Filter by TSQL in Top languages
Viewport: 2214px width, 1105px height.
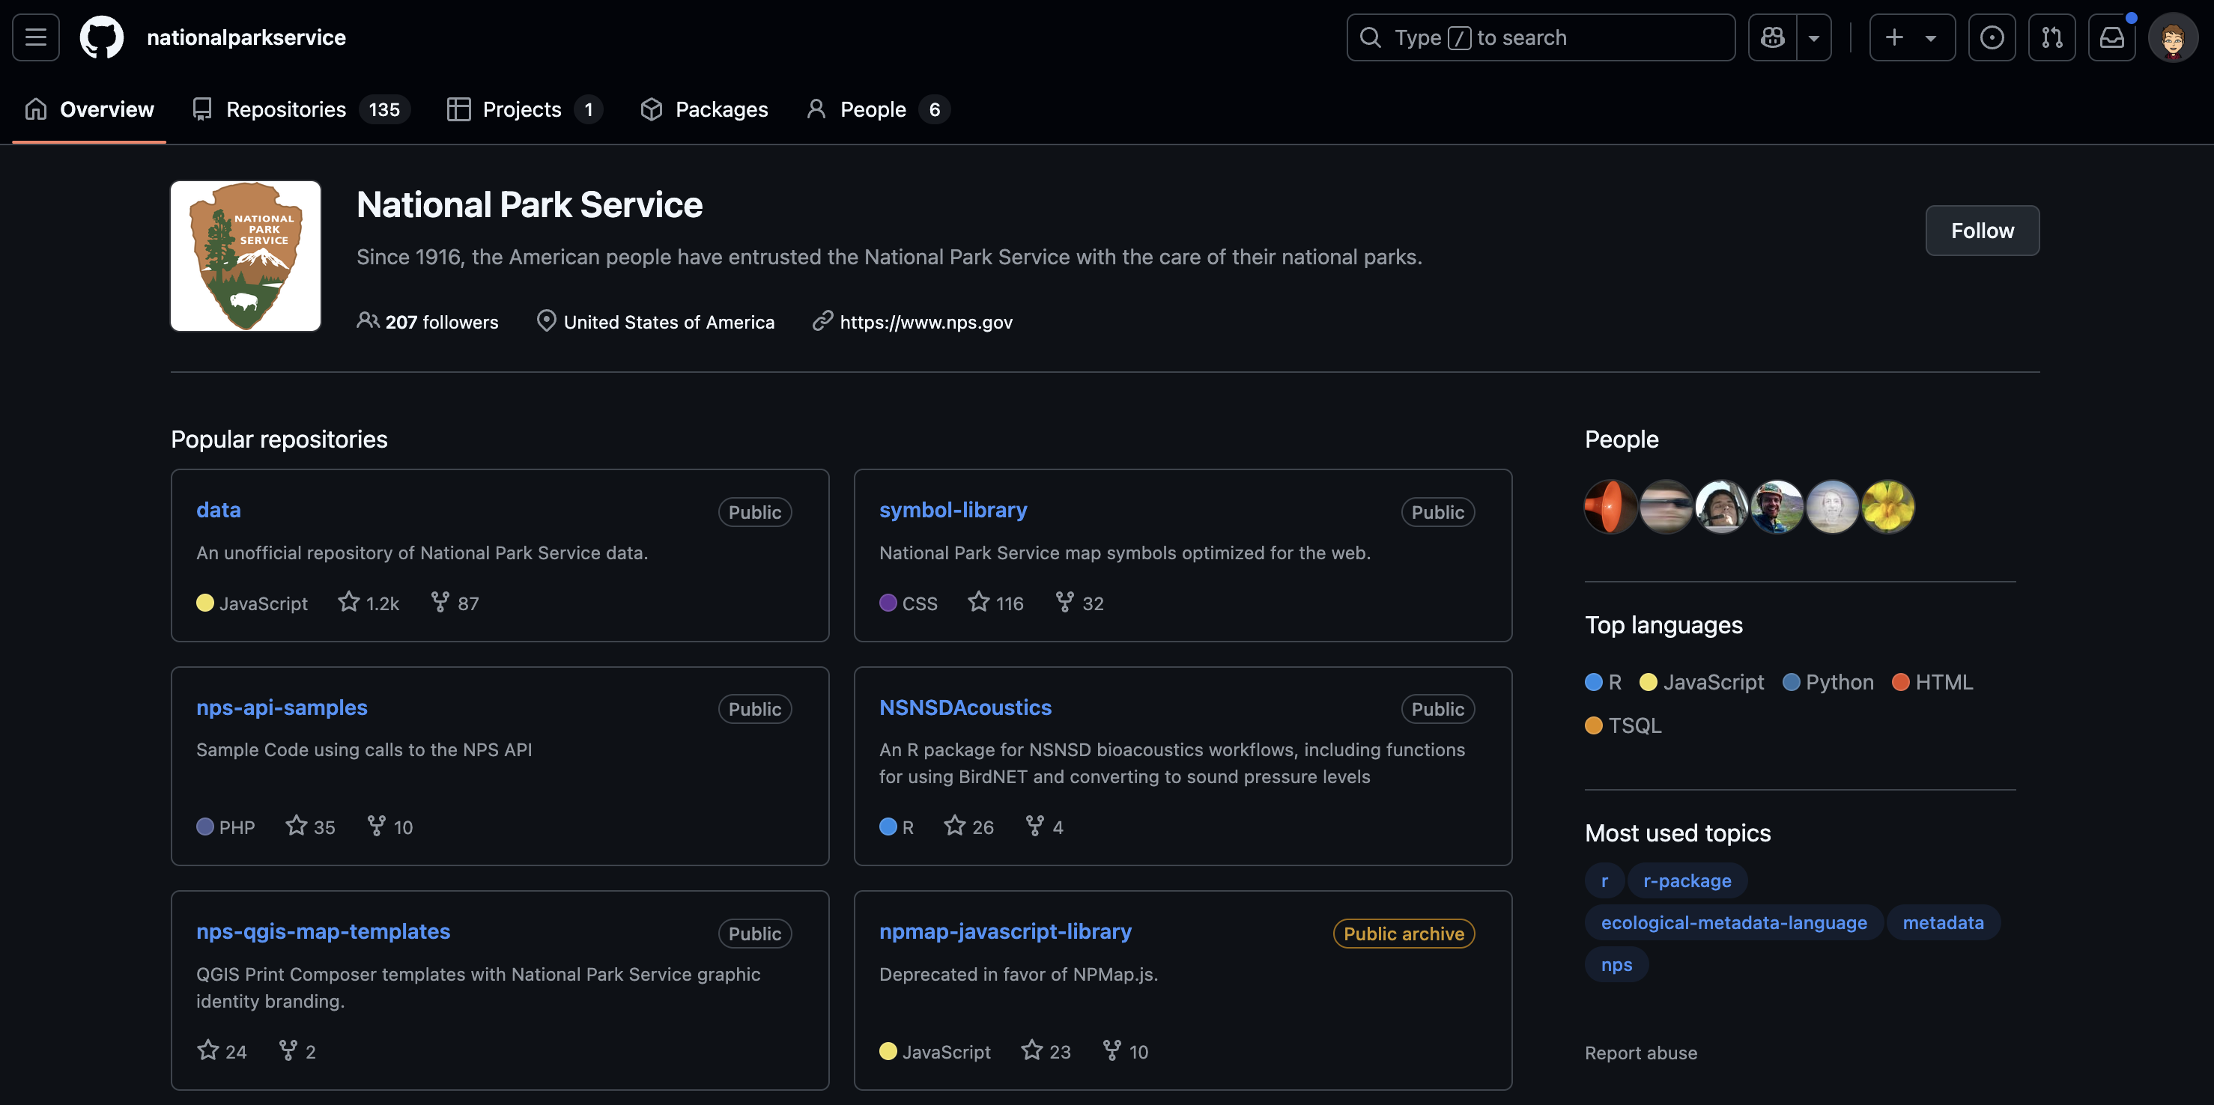pos(1624,725)
